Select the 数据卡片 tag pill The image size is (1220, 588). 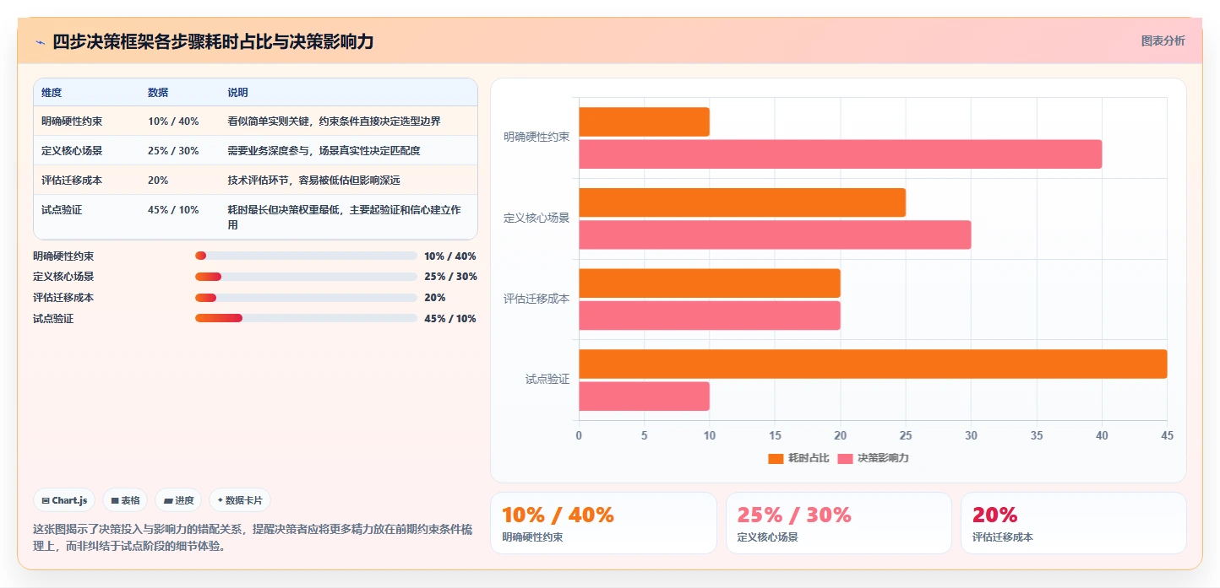240,500
